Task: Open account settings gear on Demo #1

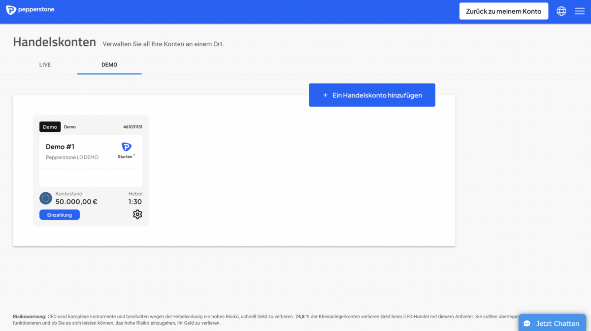Action: pyautogui.click(x=137, y=214)
